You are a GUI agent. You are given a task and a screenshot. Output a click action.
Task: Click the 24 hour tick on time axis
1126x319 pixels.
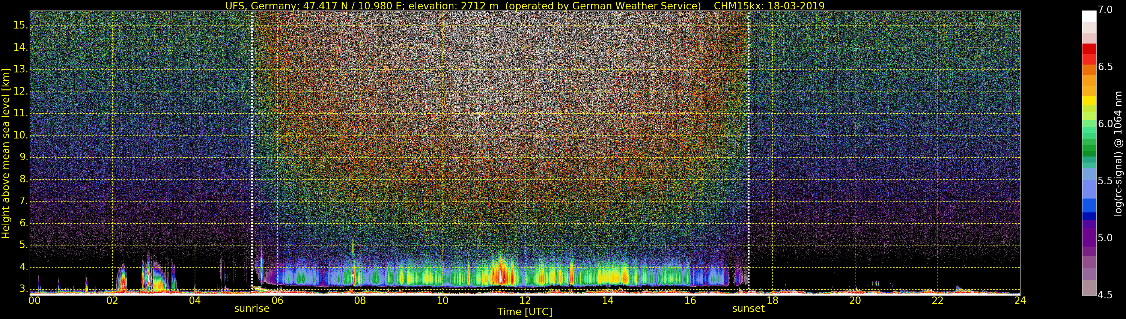click(x=1020, y=301)
